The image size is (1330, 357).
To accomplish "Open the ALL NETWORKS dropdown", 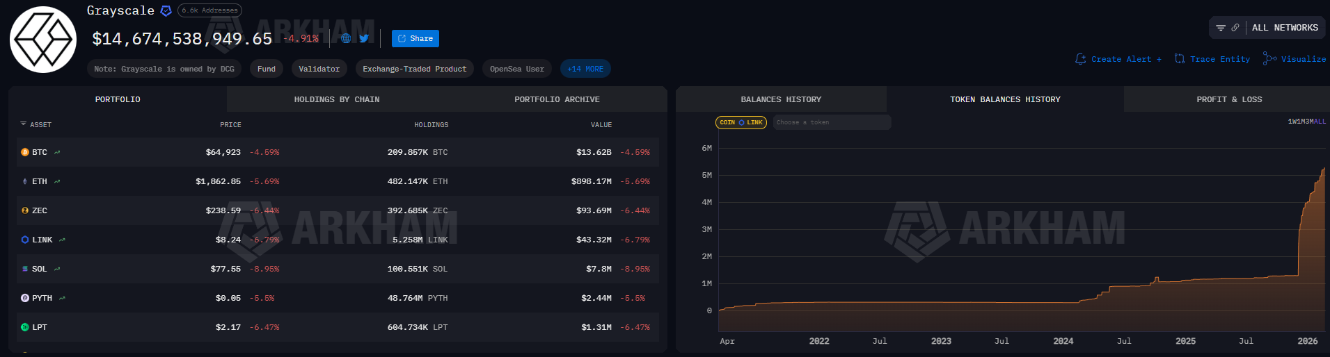I will click(x=1285, y=28).
